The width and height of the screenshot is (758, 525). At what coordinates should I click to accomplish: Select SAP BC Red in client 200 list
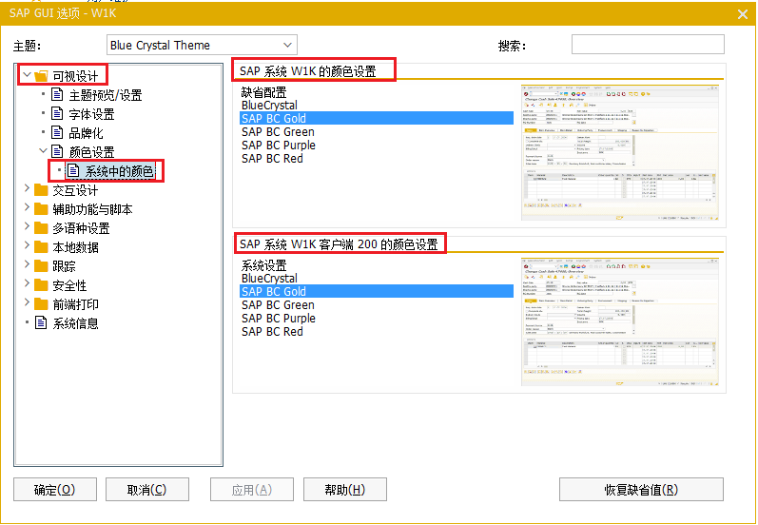[x=377, y=331]
